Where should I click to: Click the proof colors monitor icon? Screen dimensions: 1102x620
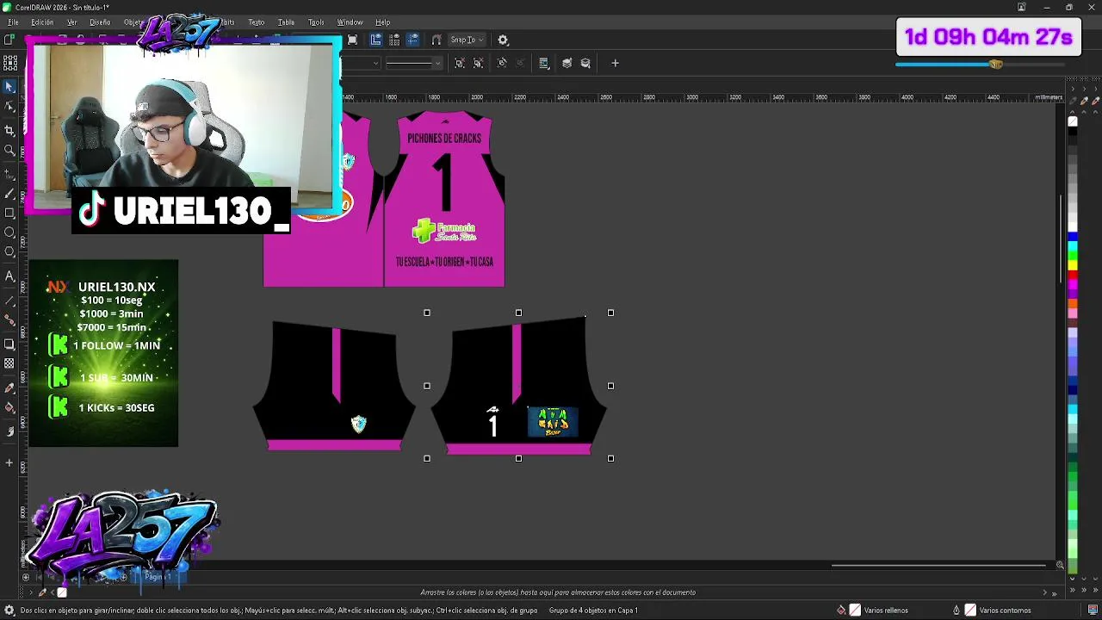1093,611
